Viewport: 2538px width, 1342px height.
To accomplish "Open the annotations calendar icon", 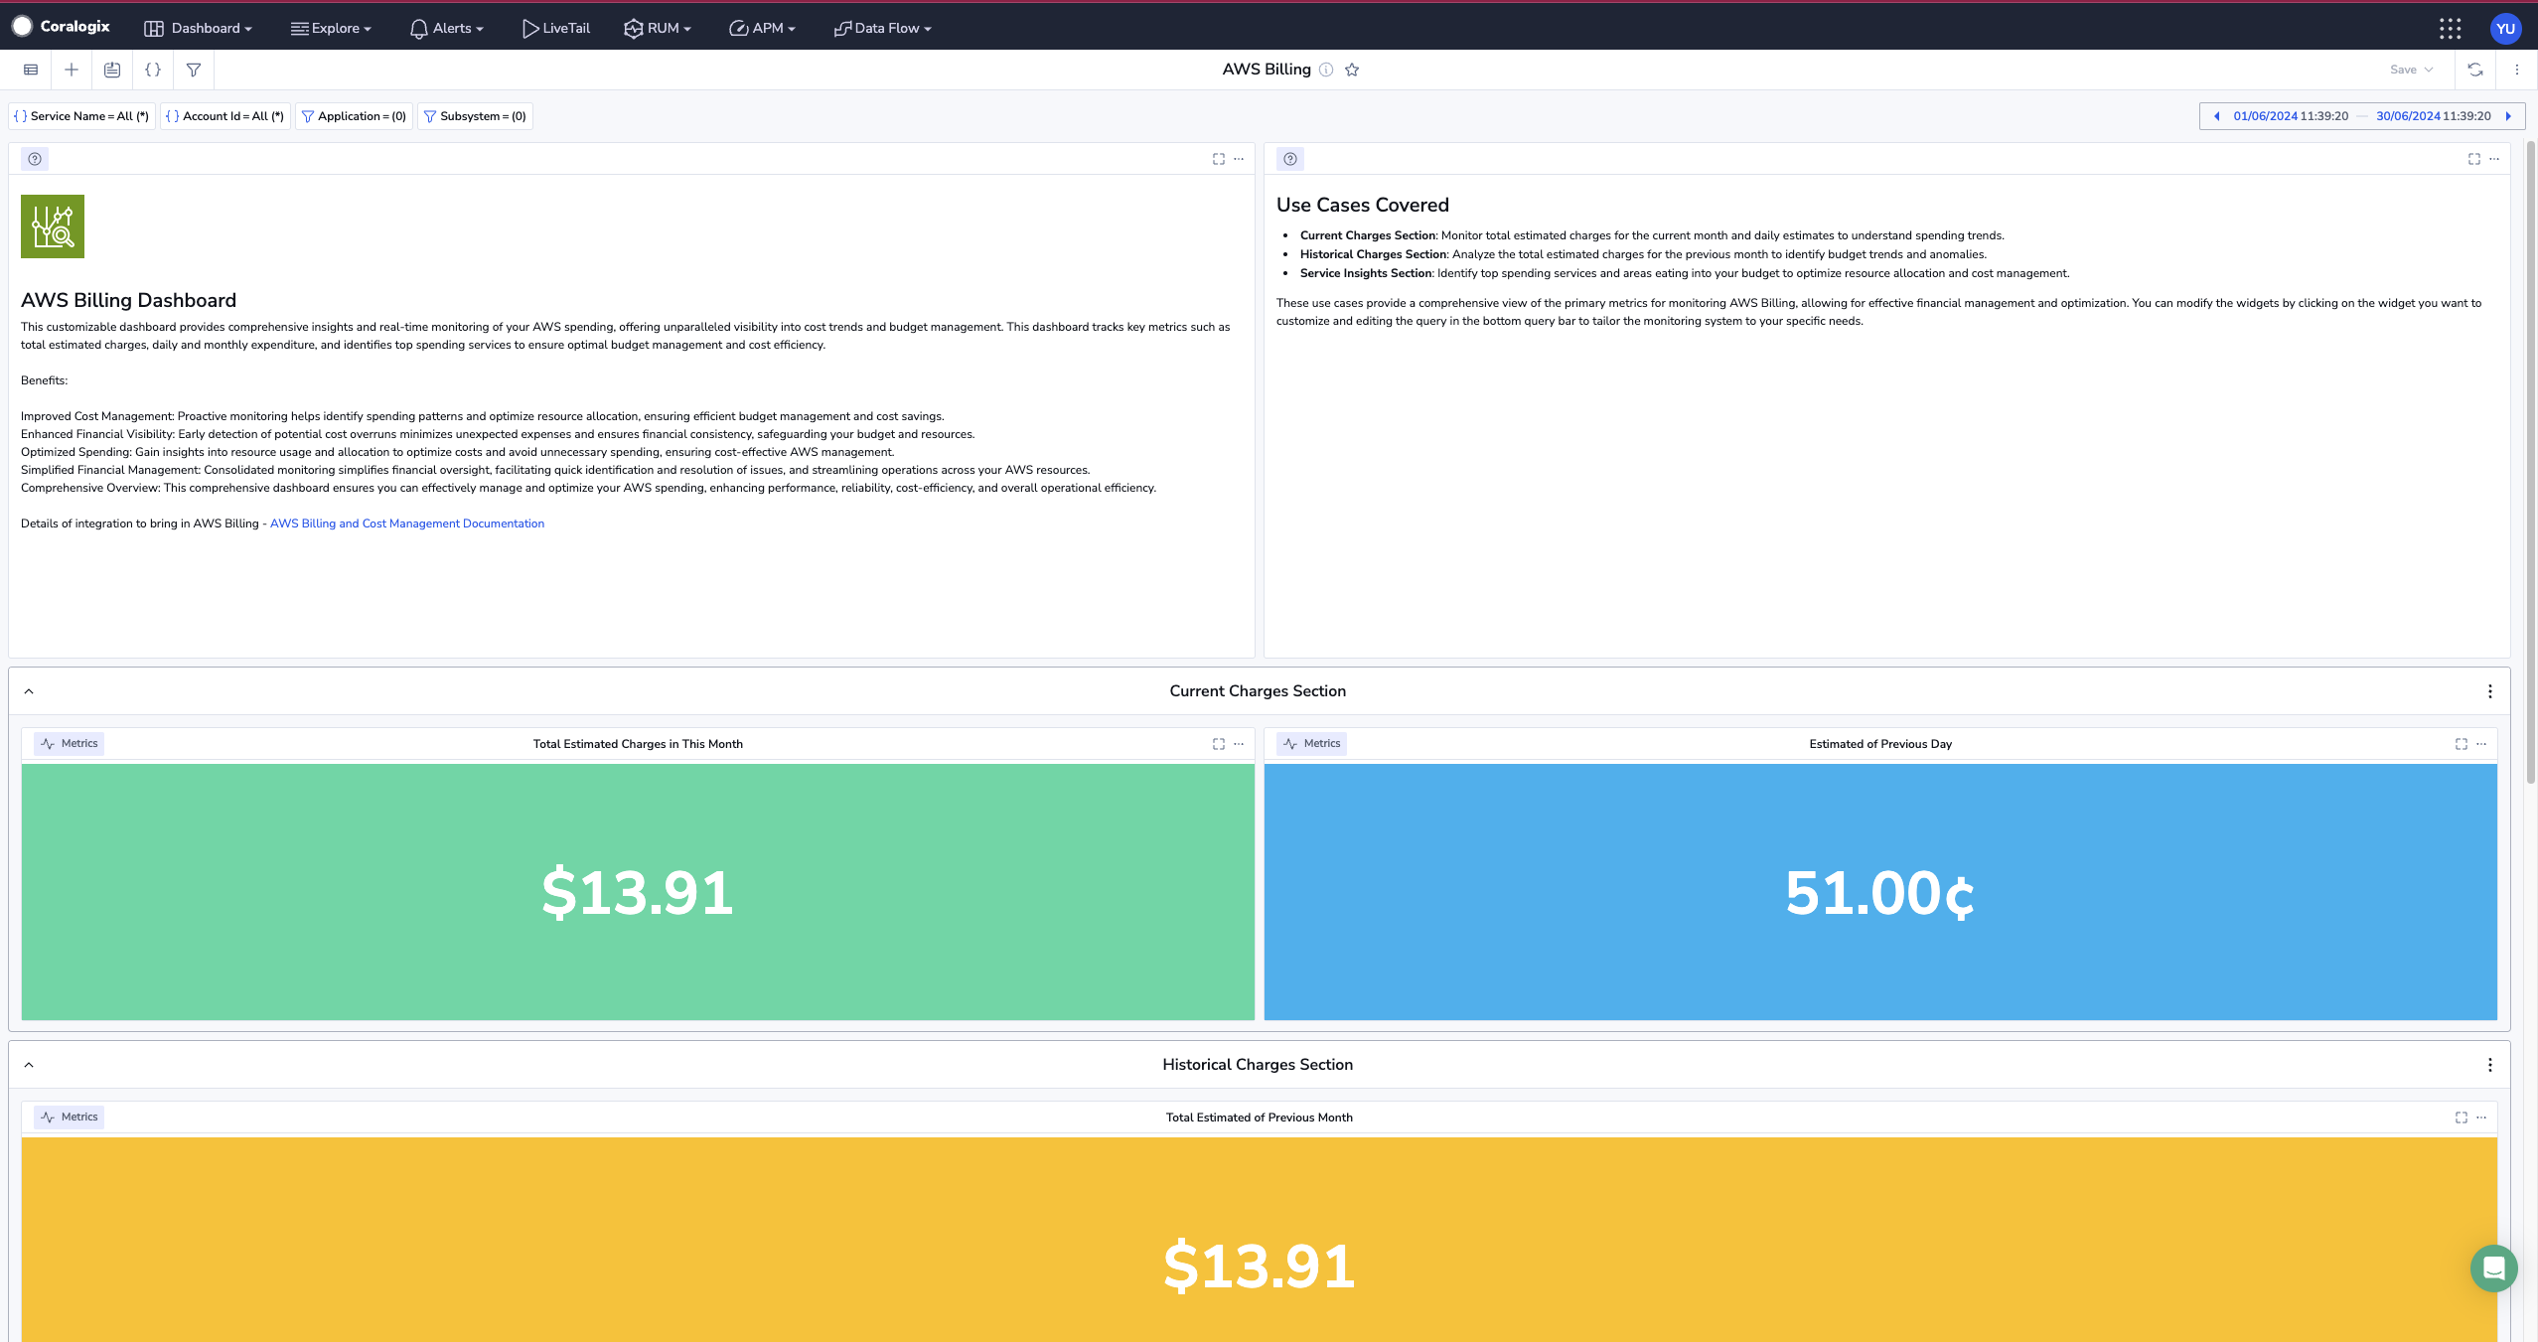I will 112,70.
